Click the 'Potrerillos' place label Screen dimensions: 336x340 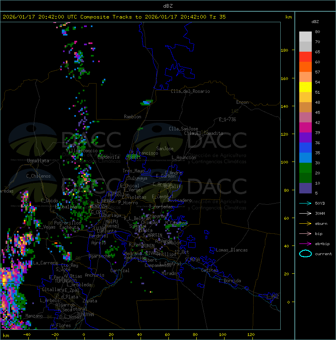point(67,223)
